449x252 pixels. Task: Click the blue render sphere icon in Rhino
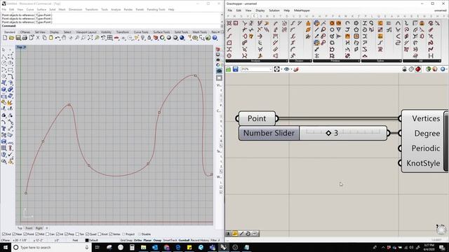pos(182,38)
